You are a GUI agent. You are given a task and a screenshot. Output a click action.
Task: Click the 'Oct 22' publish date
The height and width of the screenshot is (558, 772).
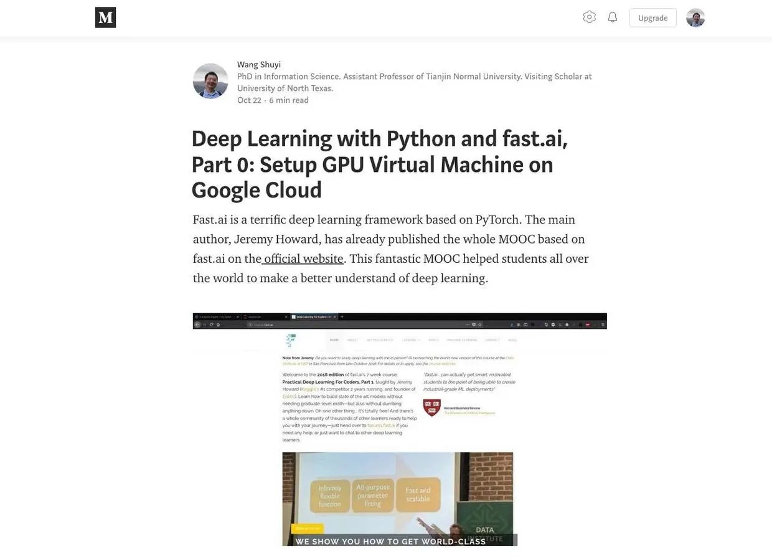point(249,100)
